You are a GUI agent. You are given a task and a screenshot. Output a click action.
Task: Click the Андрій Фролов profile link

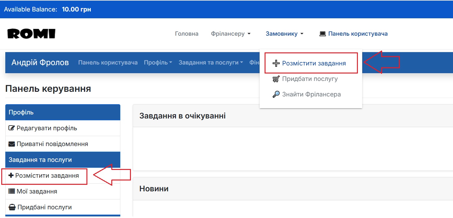coord(40,62)
